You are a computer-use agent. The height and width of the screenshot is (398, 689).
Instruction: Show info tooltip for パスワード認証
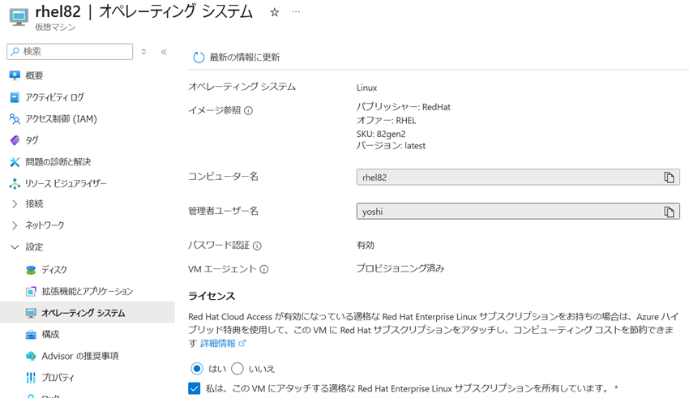(x=257, y=246)
